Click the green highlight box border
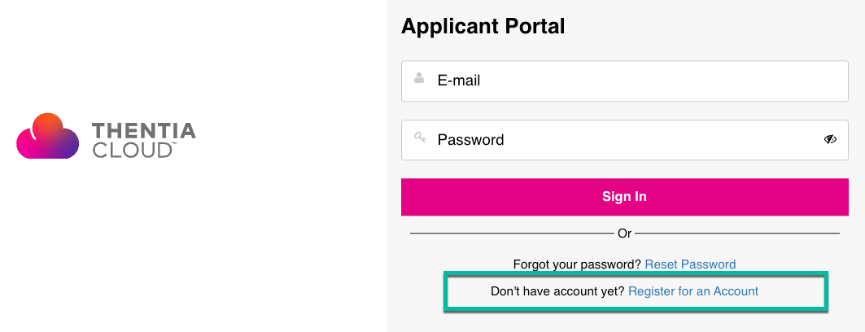This screenshot has width=865, height=332. (x=635, y=273)
